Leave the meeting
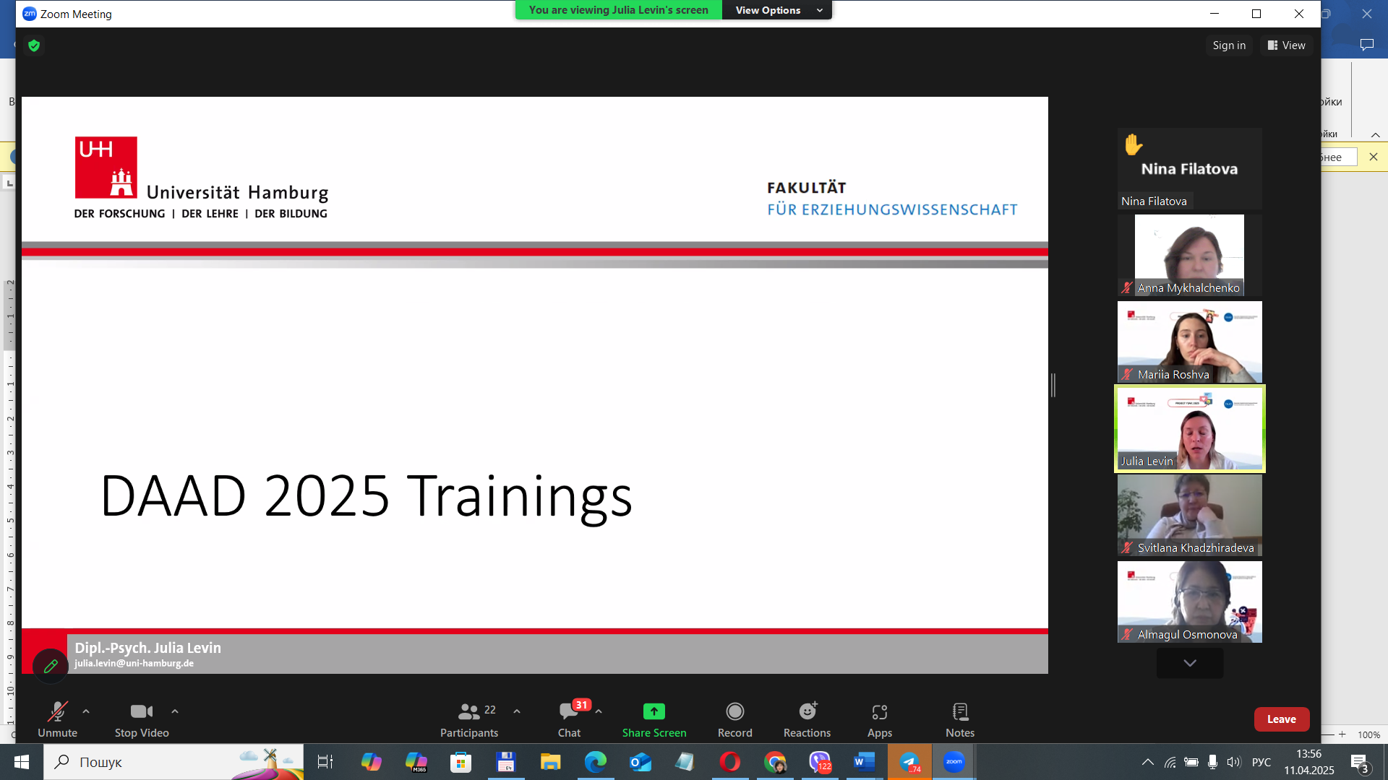Screen dimensions: 1388x780 [1282, 719]
